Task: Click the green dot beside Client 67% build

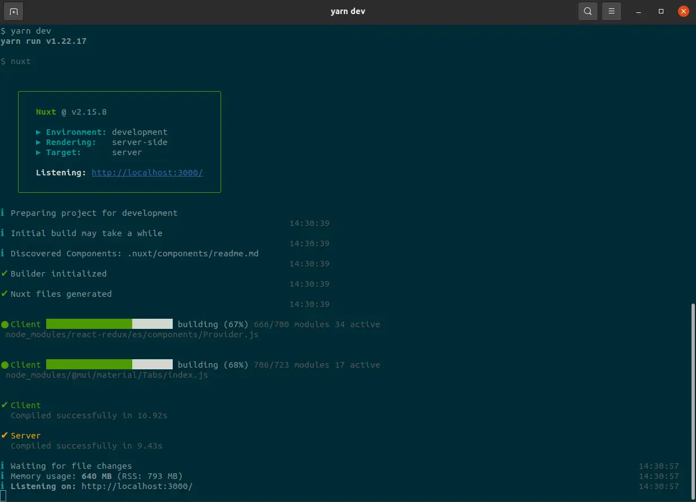Action: [5, 324]
